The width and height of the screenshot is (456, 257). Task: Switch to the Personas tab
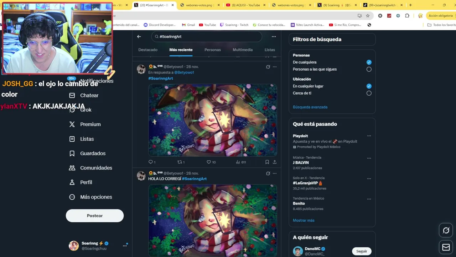[213, 50]
